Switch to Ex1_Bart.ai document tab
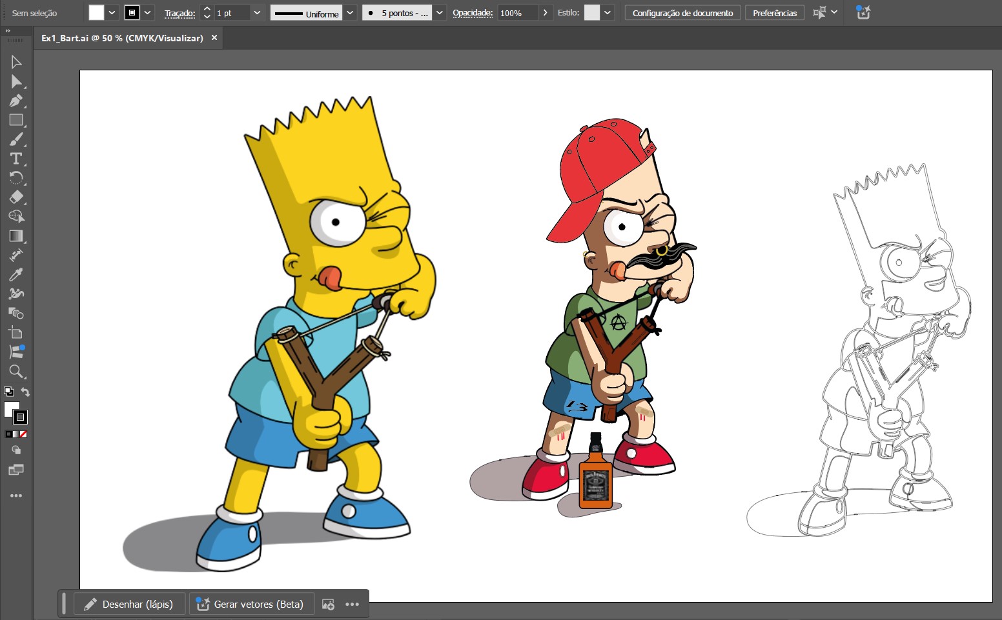 (x=122, y=38)
